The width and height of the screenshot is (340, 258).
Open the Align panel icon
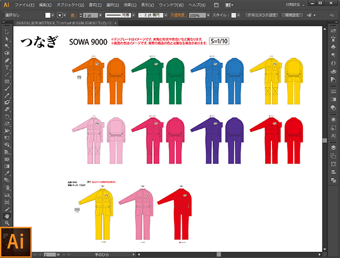coord(333,172)
